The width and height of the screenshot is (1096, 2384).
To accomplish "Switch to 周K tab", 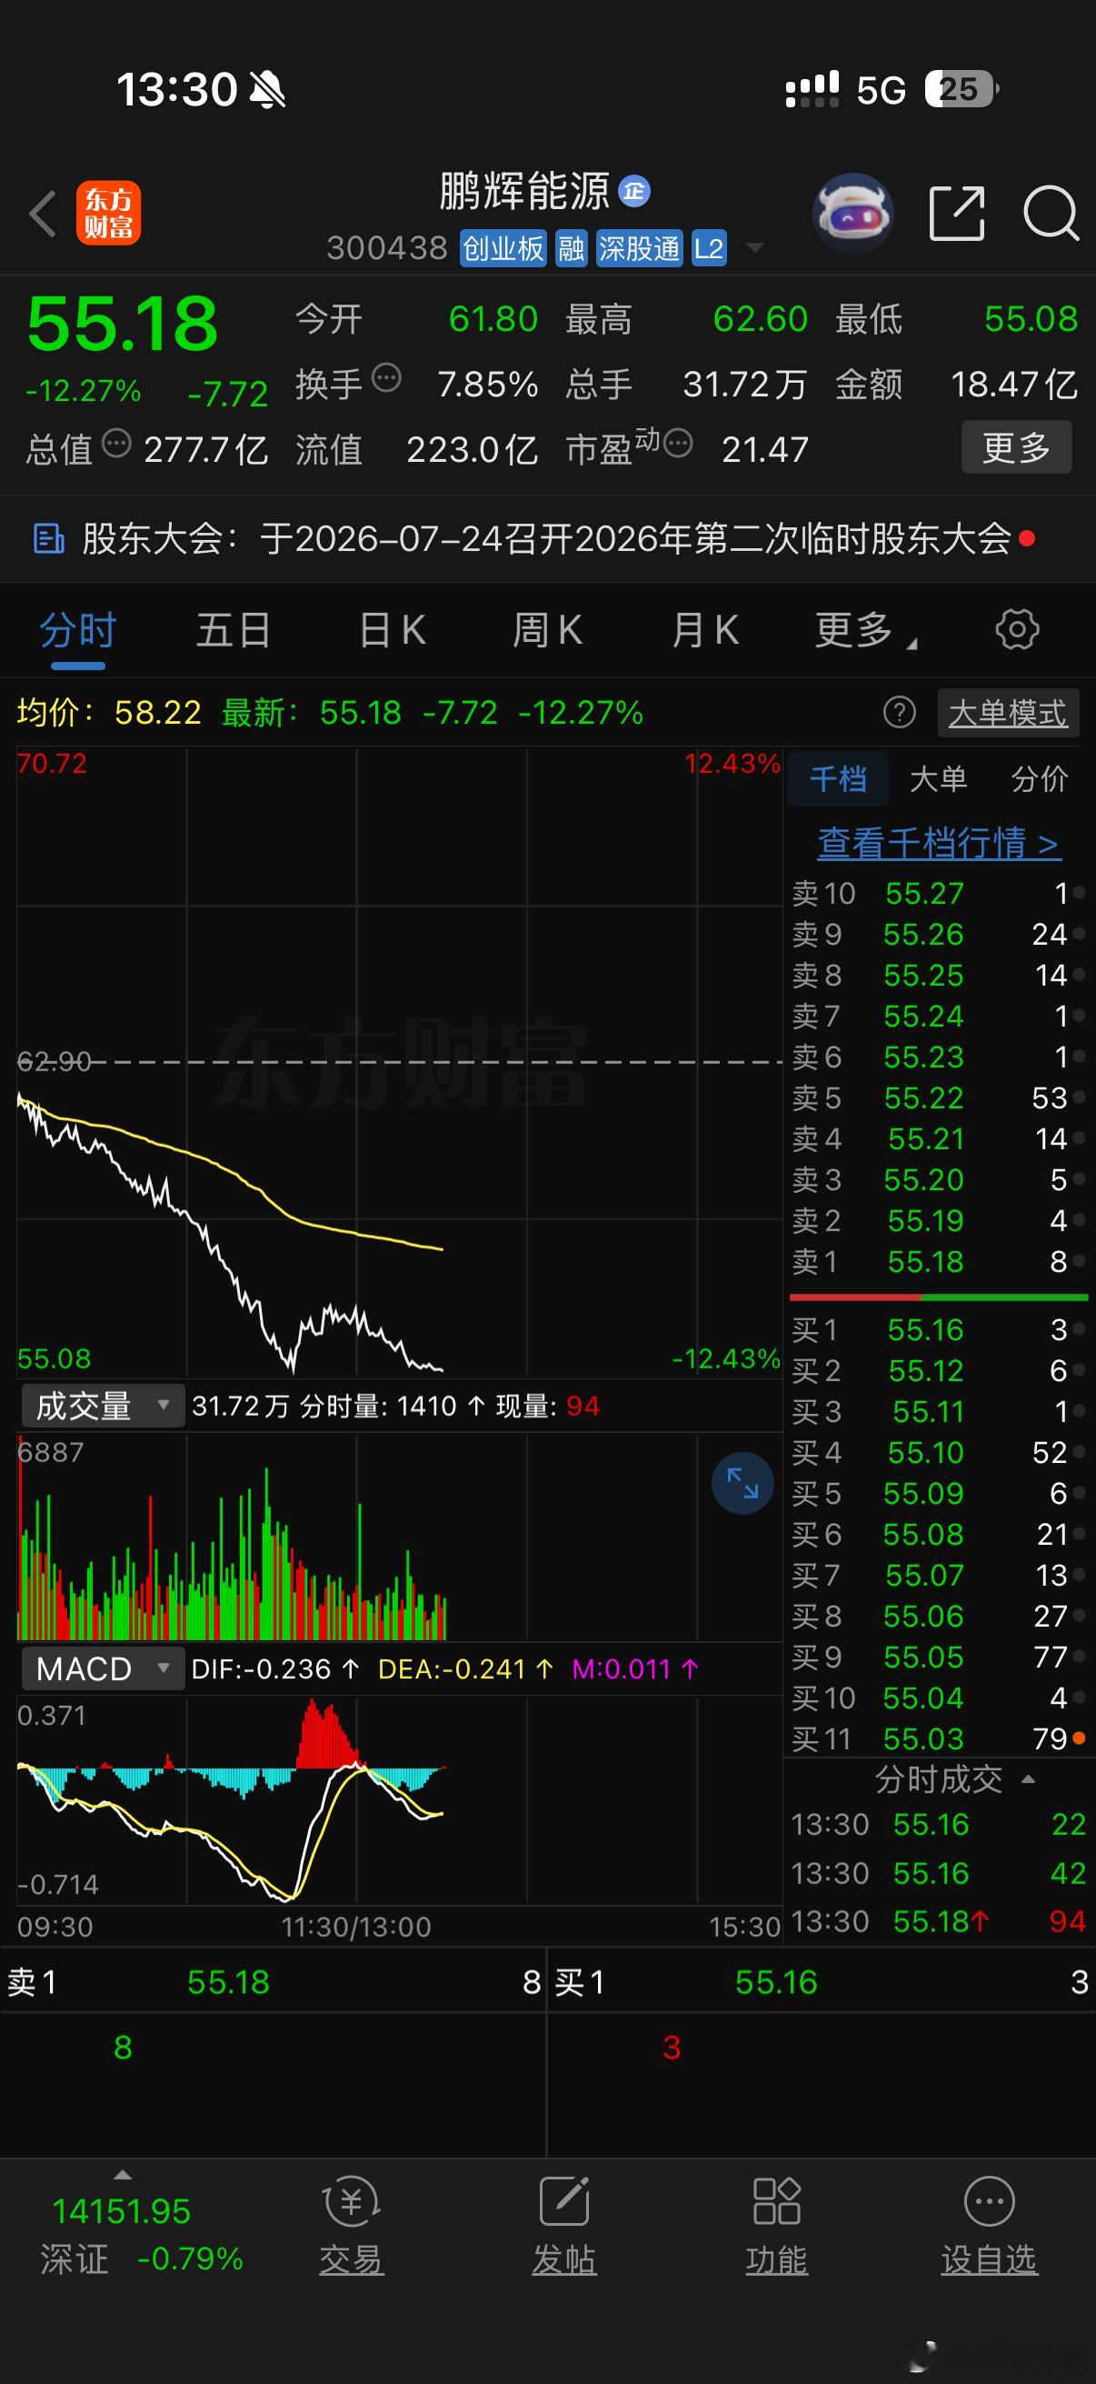I will pos(547,631).
